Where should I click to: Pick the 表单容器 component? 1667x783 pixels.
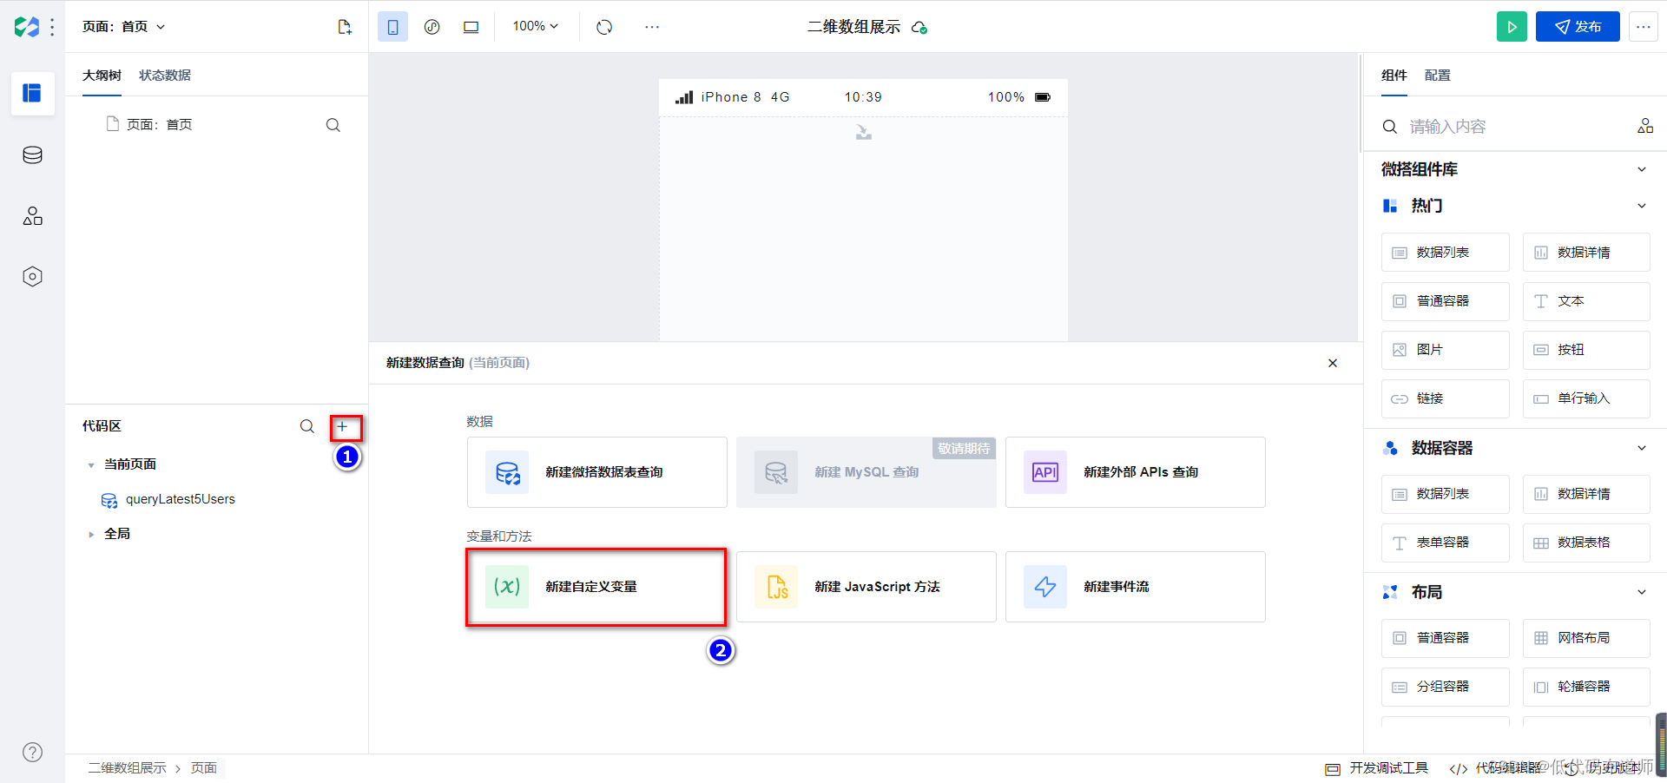1446,543
